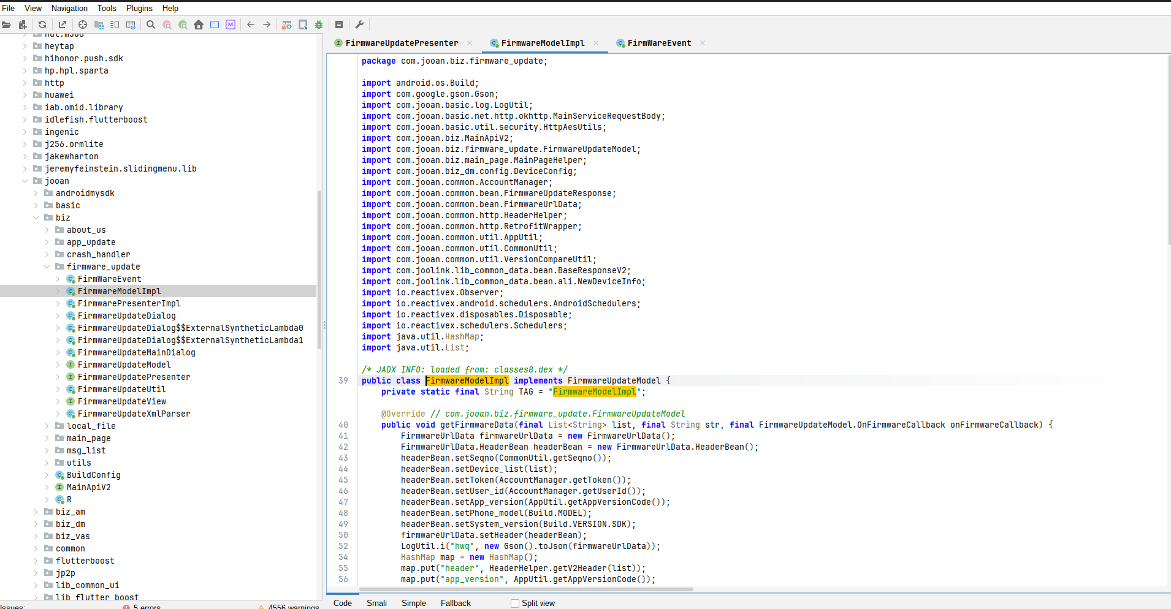Image resolution: width=1171 pixels, height=609 pixels.
Task: Open AndroidManifest via purple M icon
Action: click(231, 25)
